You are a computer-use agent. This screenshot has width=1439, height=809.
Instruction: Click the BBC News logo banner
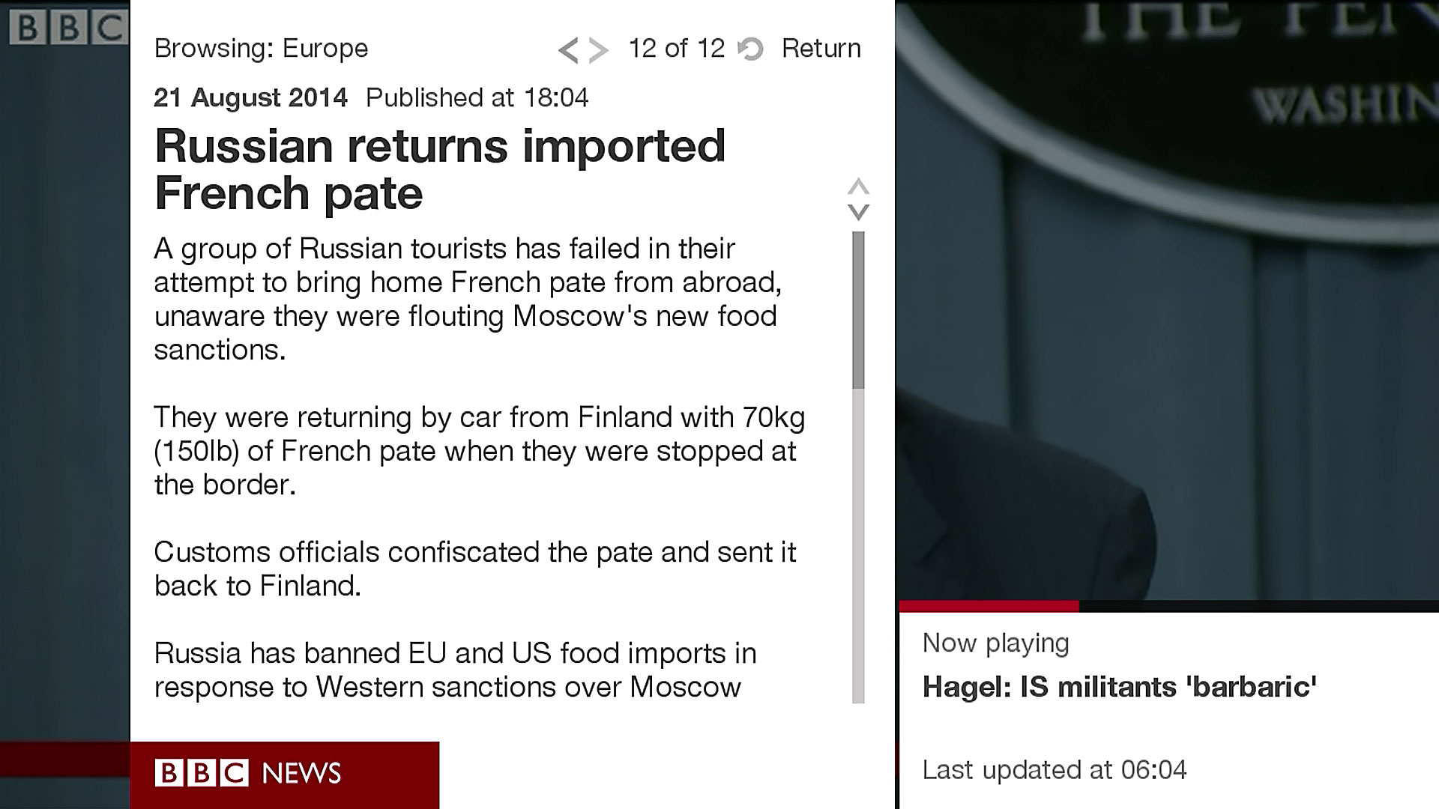point(284,774)
